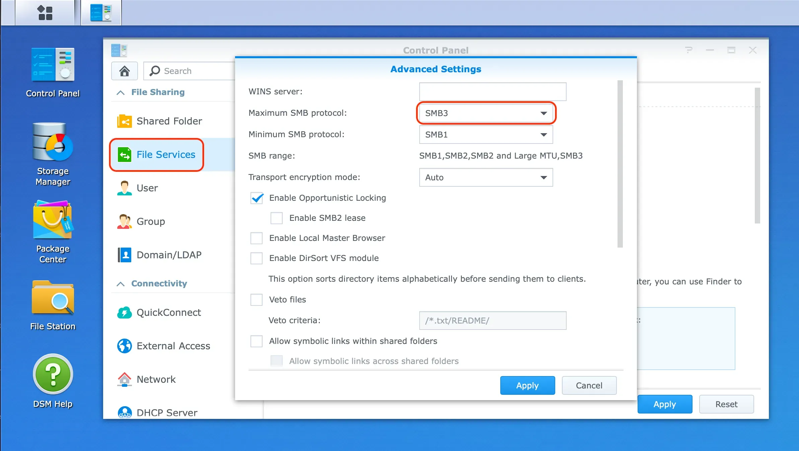Open the Transport encryption mode dropdown
The height and width of the screenshot is (451, 799).
486,177
